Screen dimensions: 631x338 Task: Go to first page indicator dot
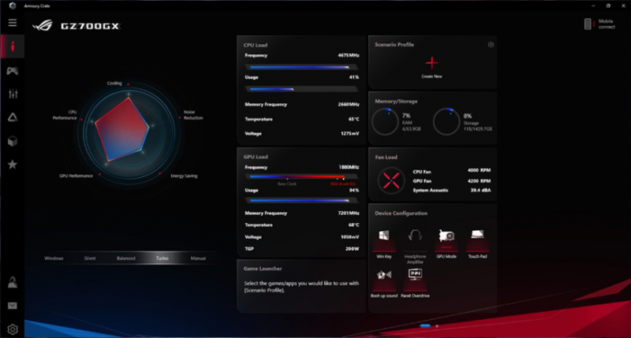tap(425, 326)
